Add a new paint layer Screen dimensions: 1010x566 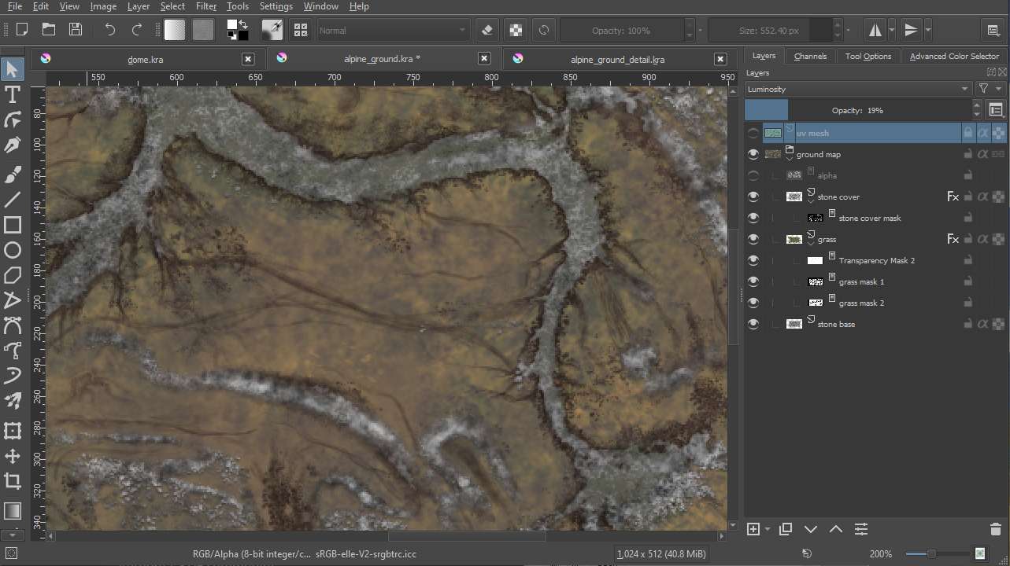click(x=753, y=530)
